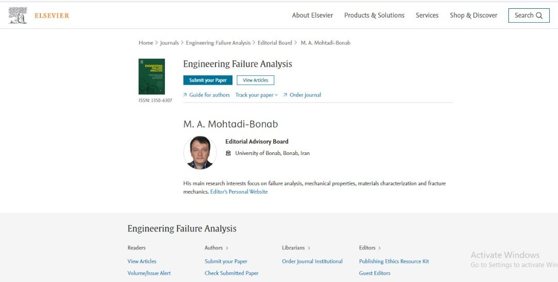
Task: Expand the Editors footer section
Action: (x=370, y=247)
